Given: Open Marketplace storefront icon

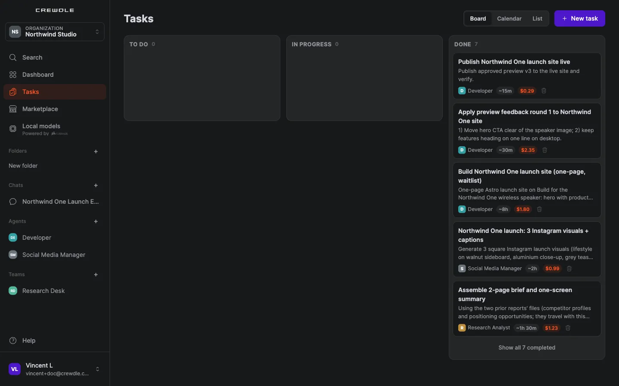Looking at the screenshot, I should pyautogui.click(x=13, y=109).
